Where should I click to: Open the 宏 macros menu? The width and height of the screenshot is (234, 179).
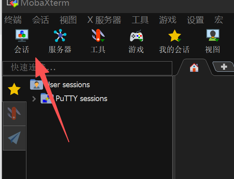[219, 20]
